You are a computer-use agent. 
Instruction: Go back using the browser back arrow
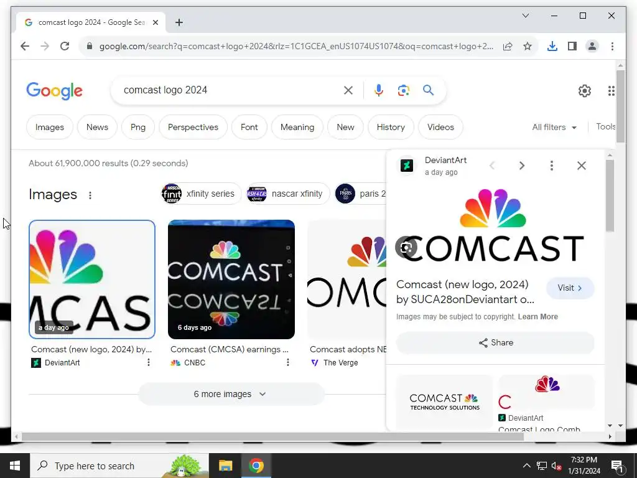[25, 46]
